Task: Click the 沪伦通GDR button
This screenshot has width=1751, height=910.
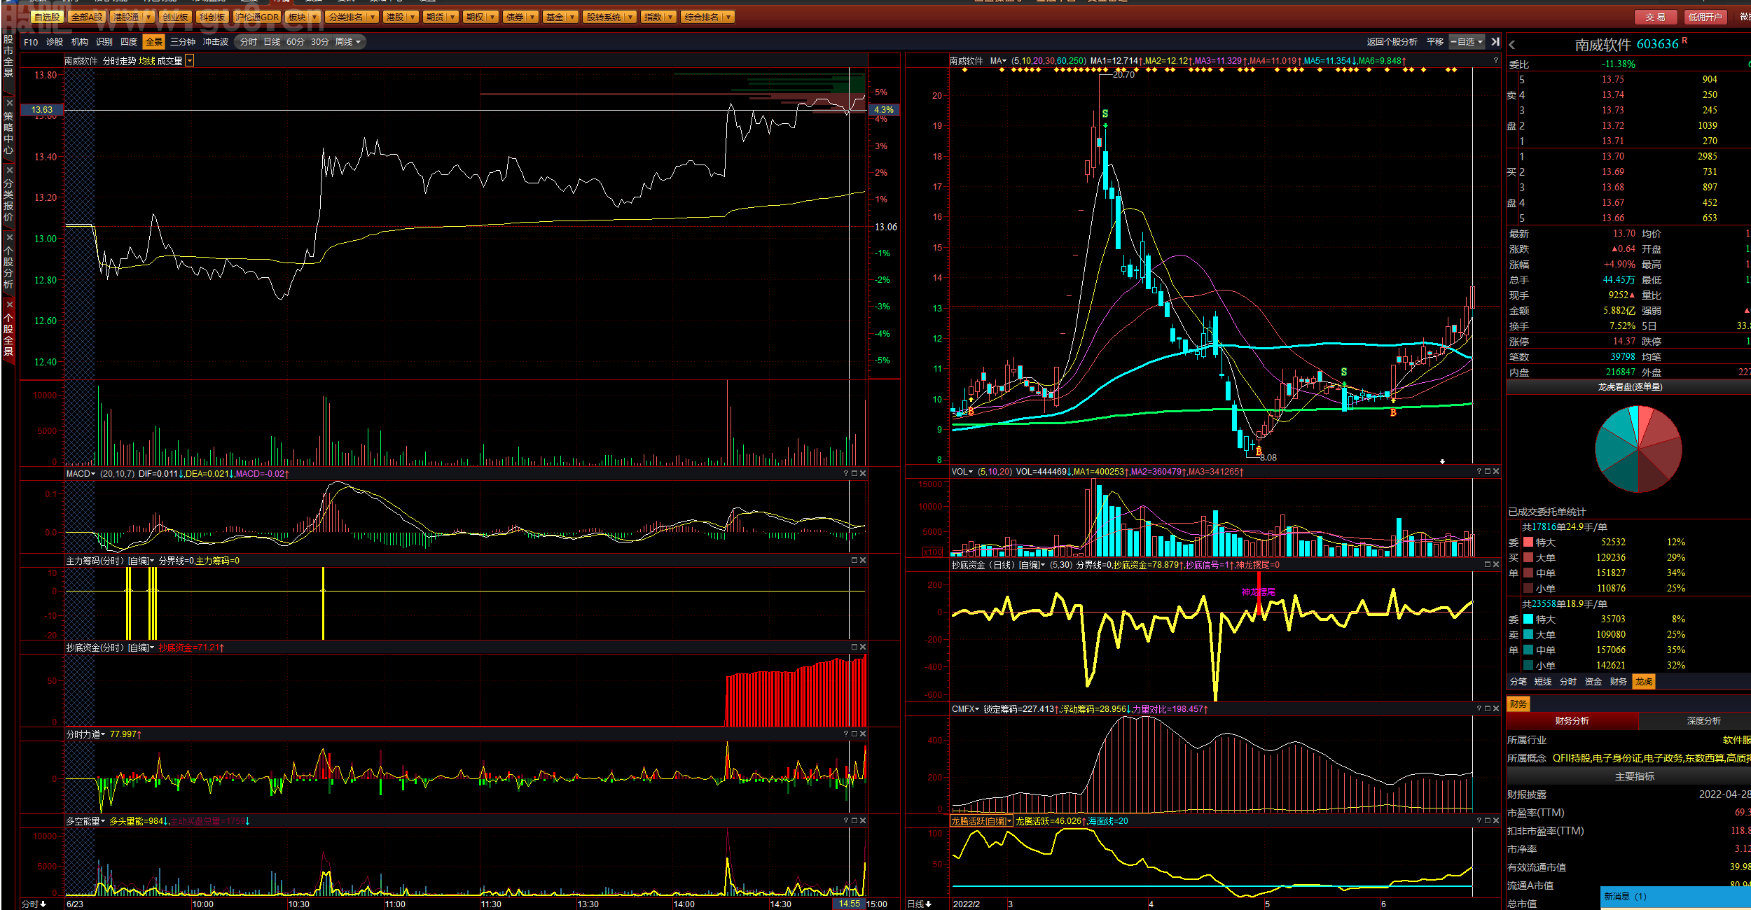Action: click(x=257, y=17)
